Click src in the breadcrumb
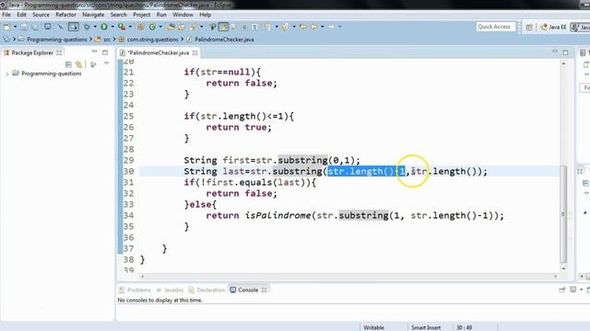The image size is (590, 331). point(107,40)
